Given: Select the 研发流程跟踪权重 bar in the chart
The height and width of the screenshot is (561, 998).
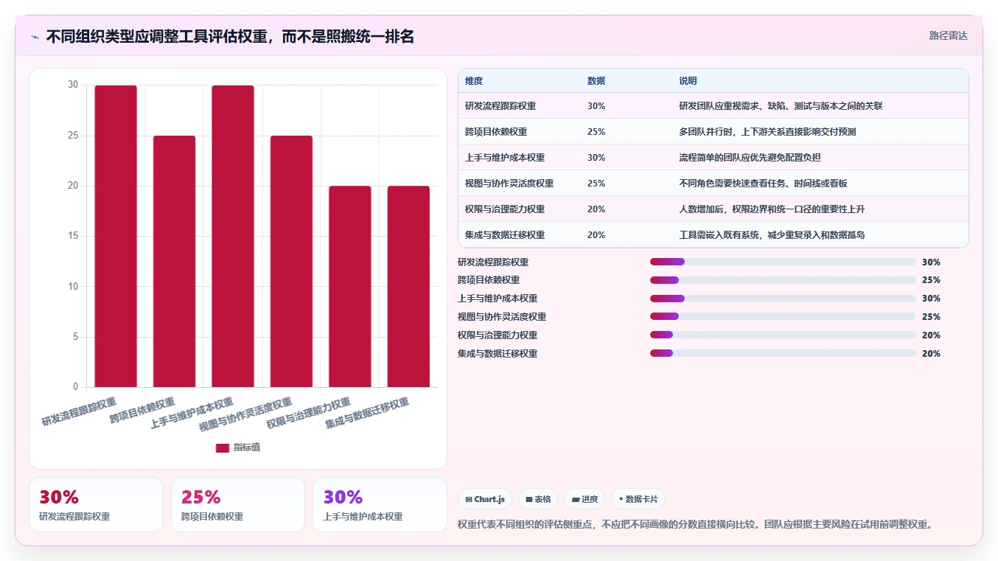Looking at the screenshot, I should coord(116,236).
